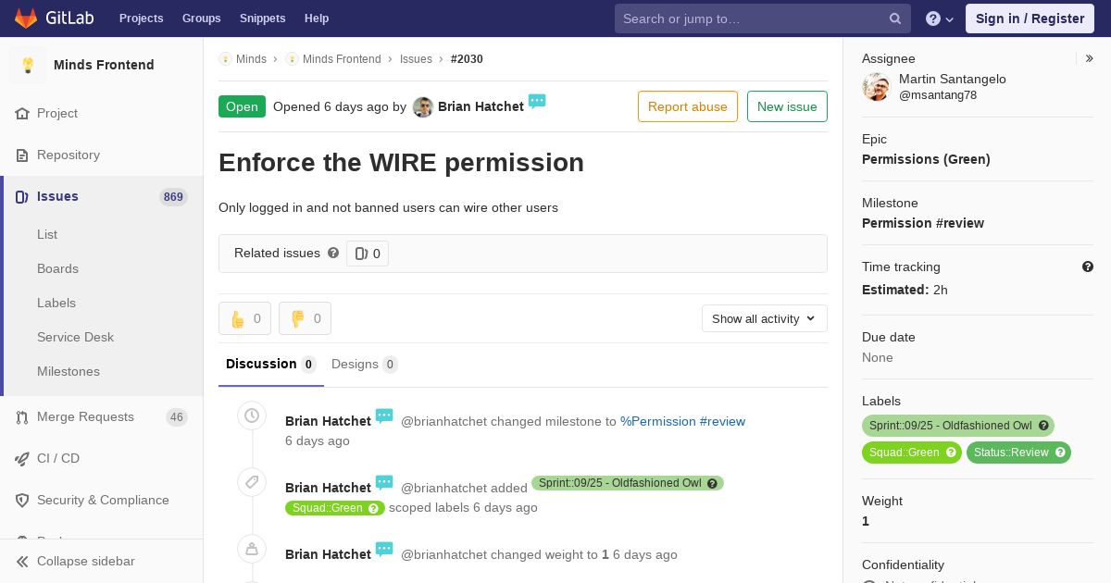Click chat bubble icon beside header author

pos(537,101)
